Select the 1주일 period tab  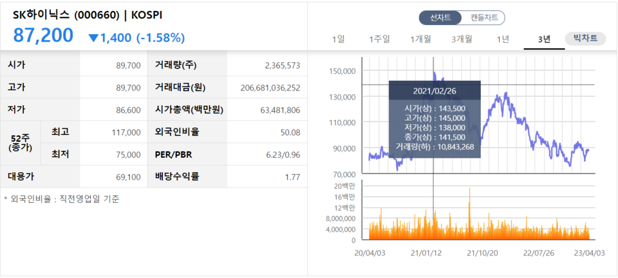click(x=380, y=39)
